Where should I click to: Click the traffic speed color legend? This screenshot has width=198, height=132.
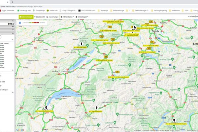coord(33,23)
